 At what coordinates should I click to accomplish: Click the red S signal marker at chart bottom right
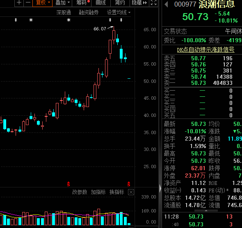[129, 184]
